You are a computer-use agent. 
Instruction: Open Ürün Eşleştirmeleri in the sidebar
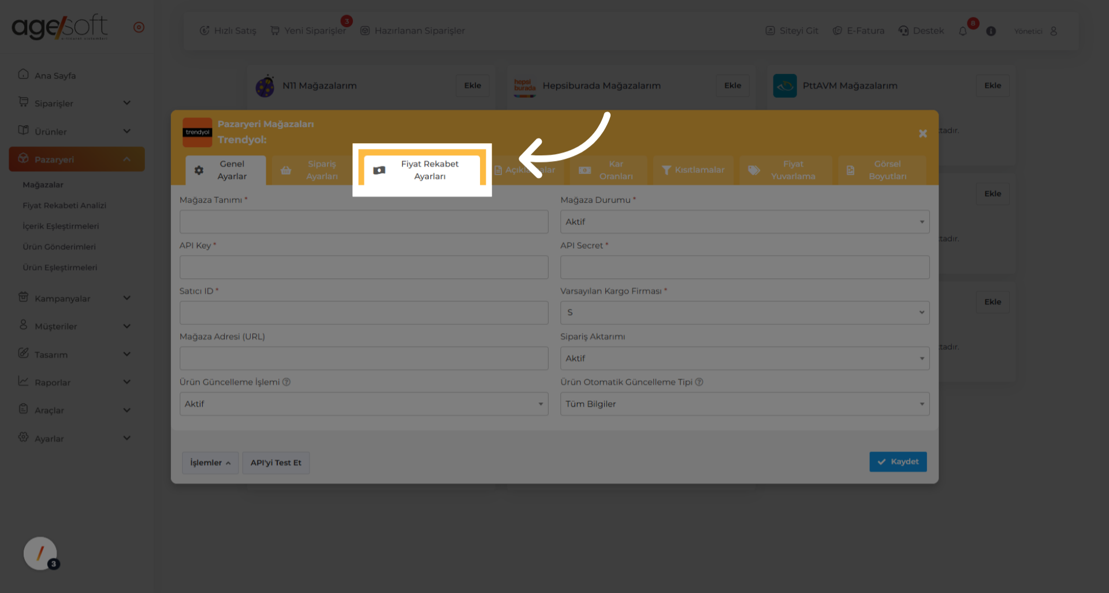pos(60,268)
